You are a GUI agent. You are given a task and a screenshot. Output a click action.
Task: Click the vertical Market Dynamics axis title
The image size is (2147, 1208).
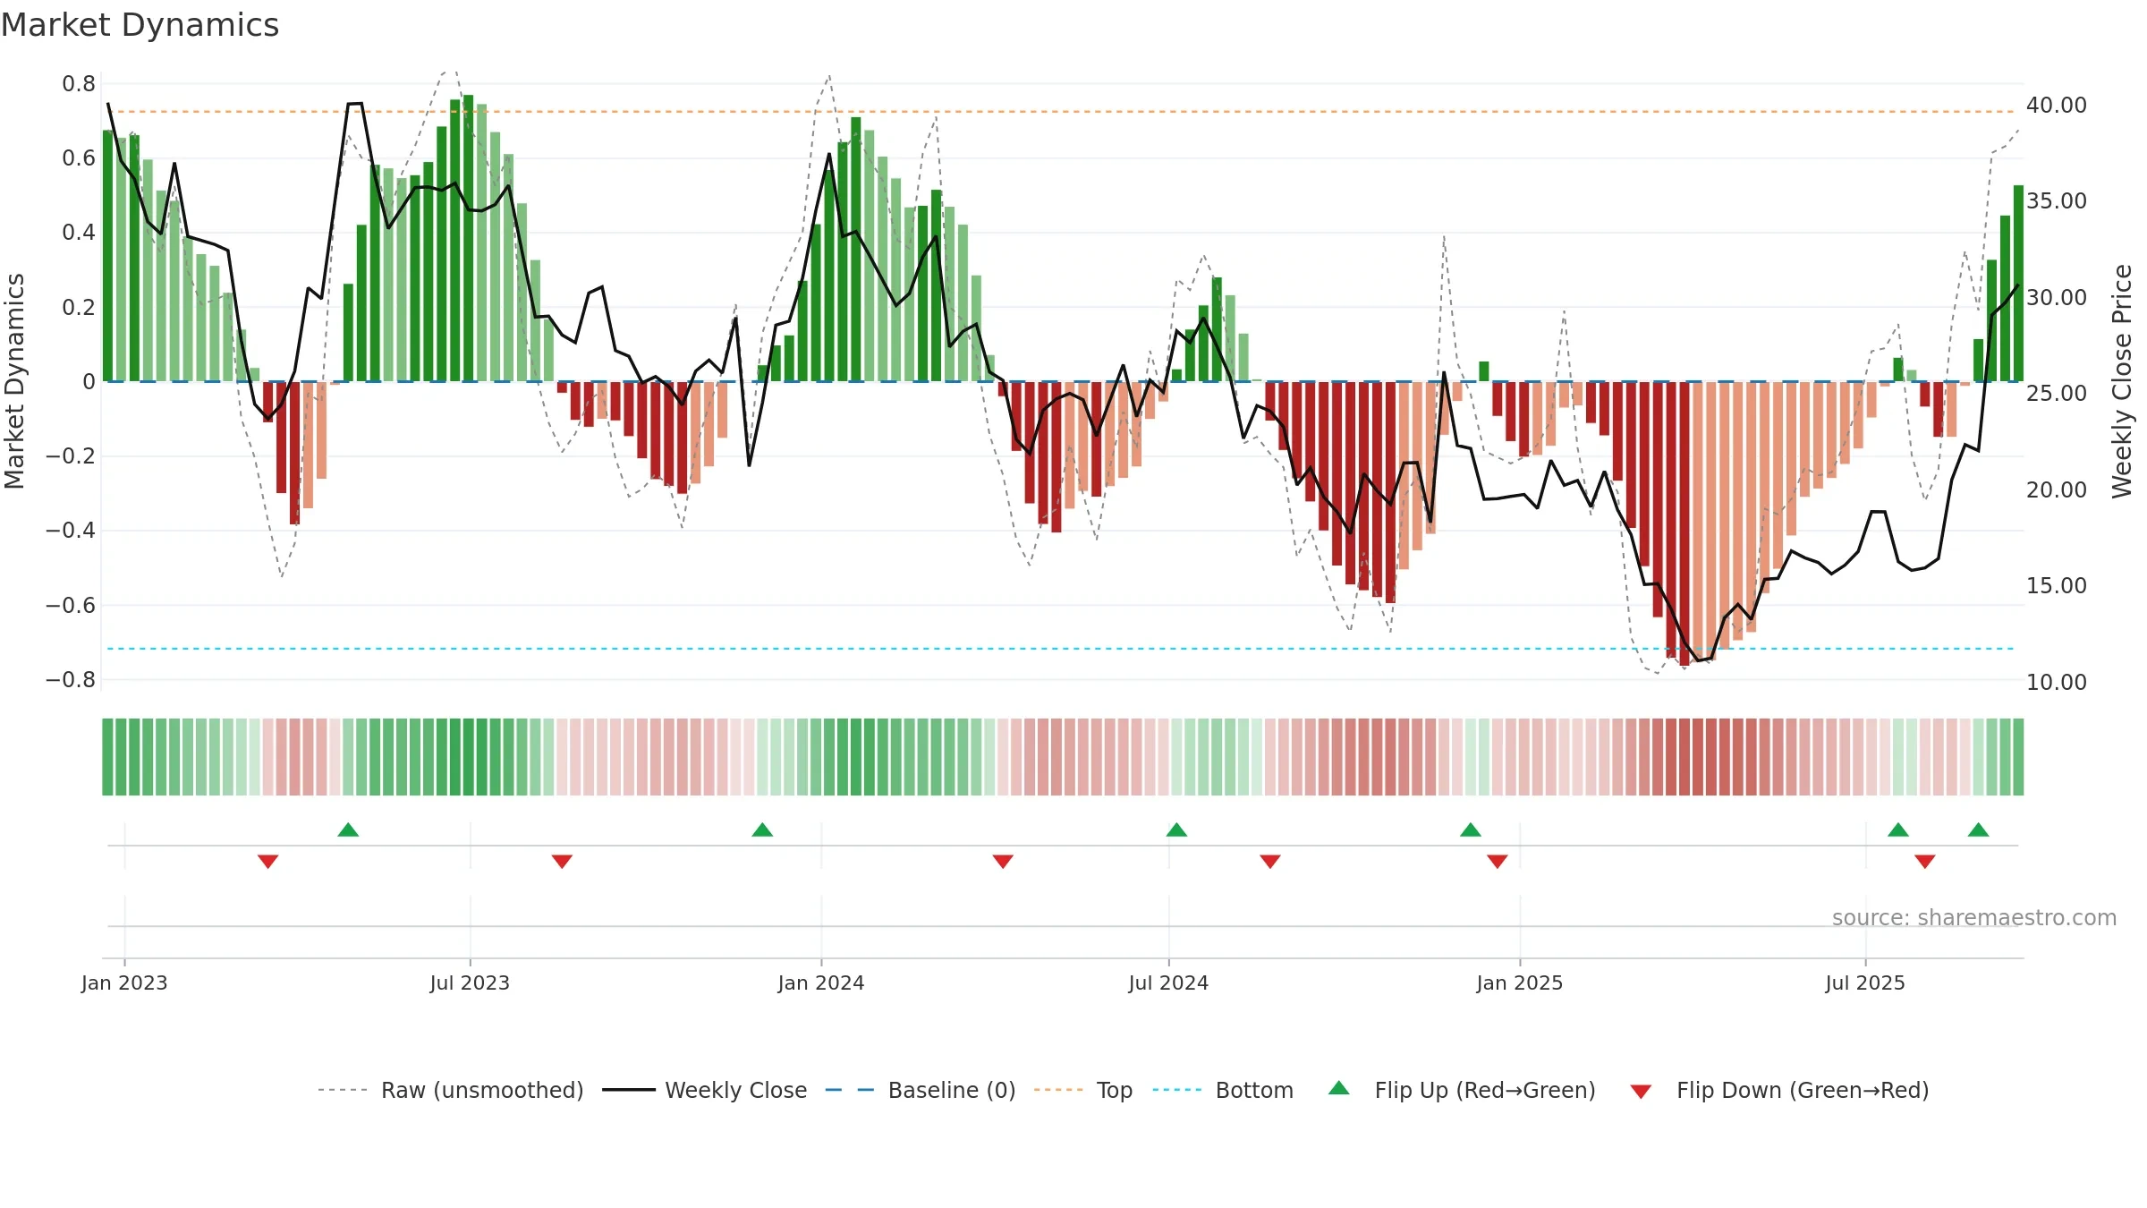(14, 381)
